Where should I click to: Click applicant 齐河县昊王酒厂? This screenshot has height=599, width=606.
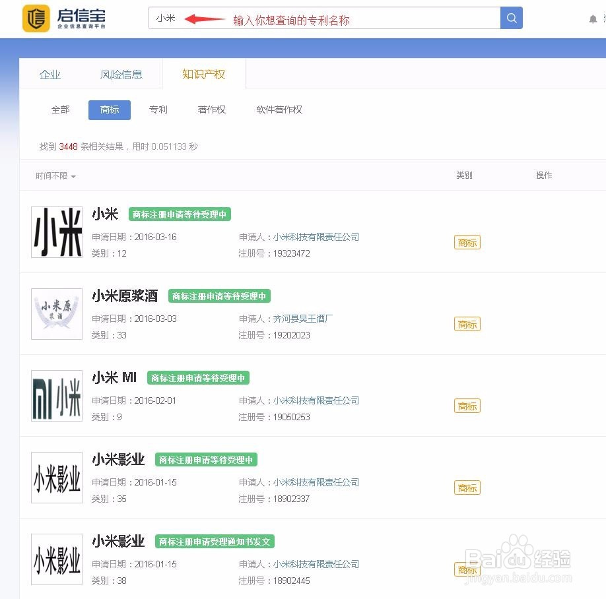point(302,319)
